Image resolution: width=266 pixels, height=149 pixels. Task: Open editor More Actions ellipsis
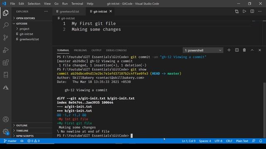tap(260, 12)
